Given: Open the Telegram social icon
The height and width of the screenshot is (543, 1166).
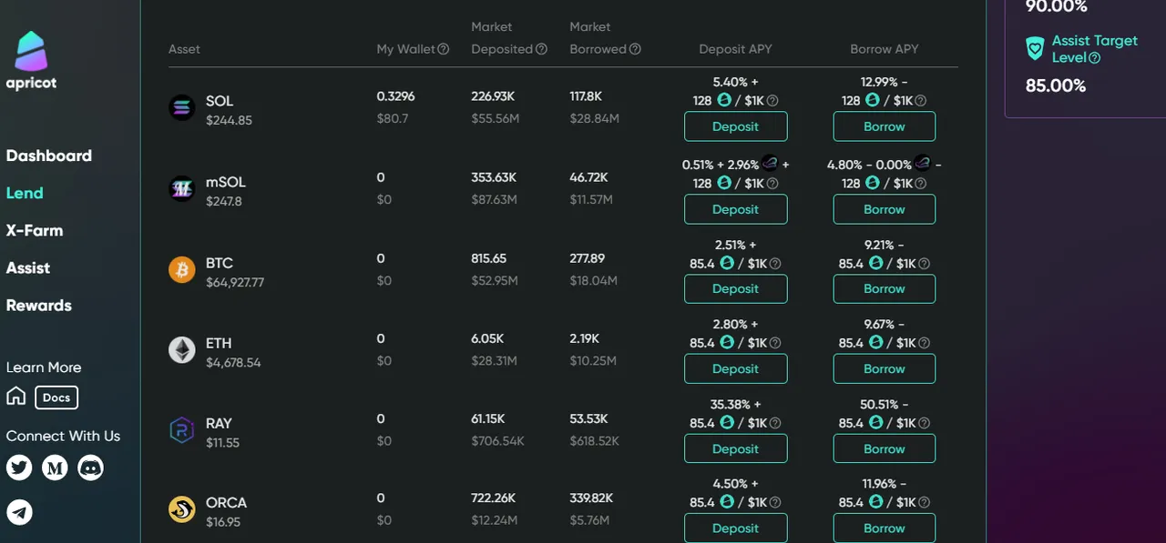Looking at the screenshot, I should tap(19, 512).
